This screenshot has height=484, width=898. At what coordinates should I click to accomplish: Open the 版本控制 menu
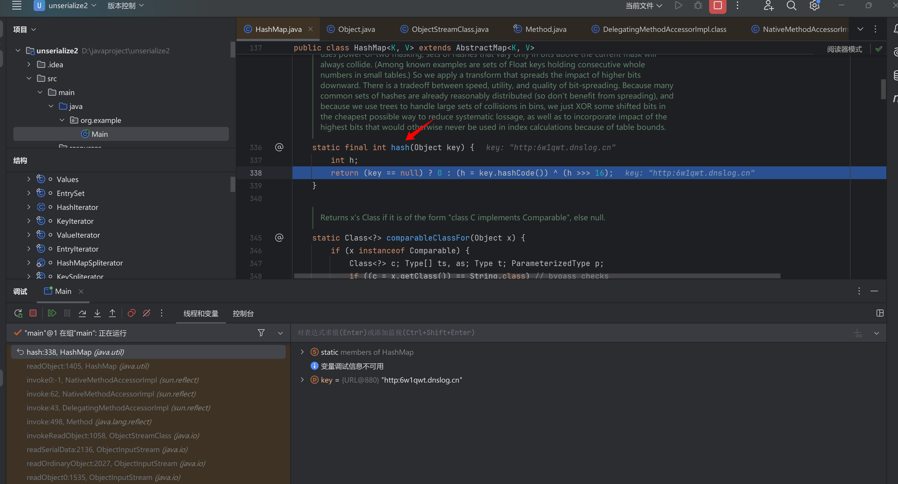click(x=125, y=6)
